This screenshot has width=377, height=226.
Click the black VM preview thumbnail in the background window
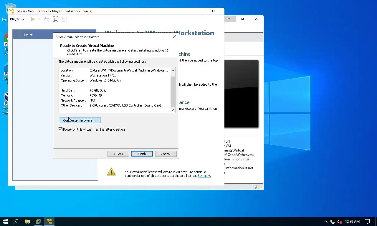coord(242,94)
